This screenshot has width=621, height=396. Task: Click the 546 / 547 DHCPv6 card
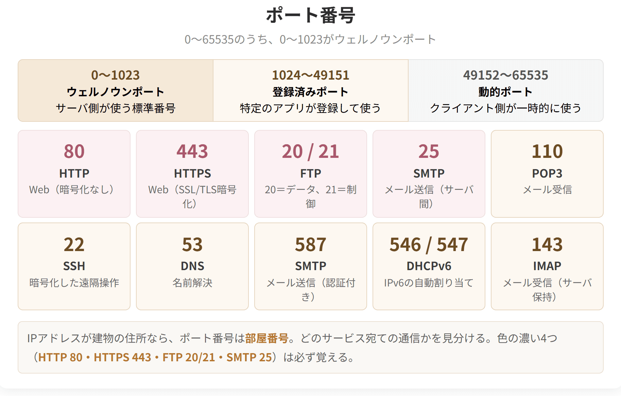429,266
